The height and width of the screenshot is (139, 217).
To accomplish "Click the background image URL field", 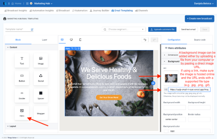I will pyautogui.click(x=189, y=90).
